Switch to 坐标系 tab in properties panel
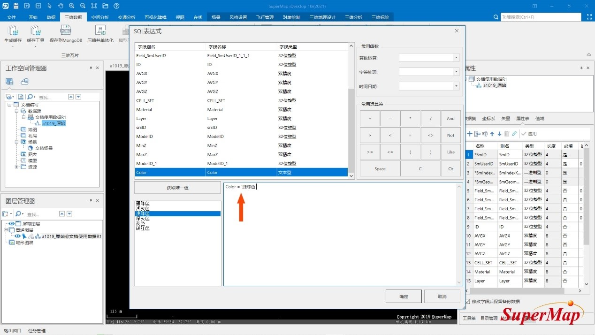The image size is (595, 335). pos(488,119)
